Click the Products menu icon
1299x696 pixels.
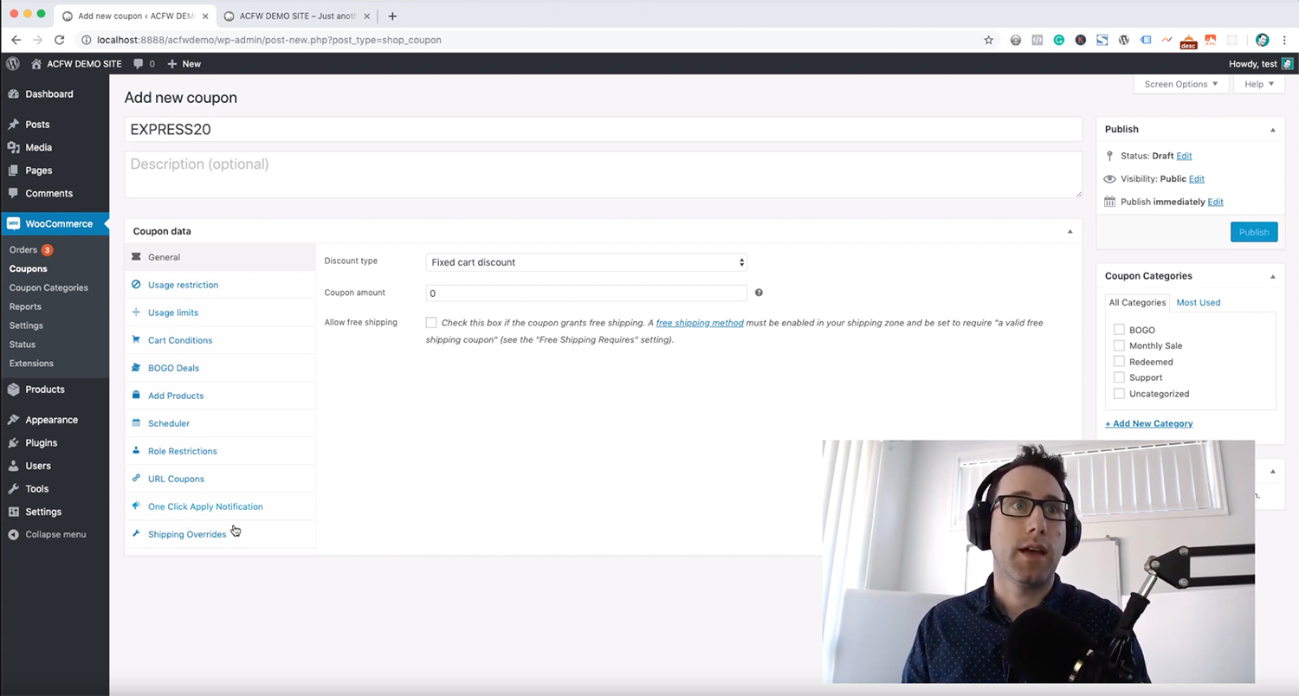13,390
